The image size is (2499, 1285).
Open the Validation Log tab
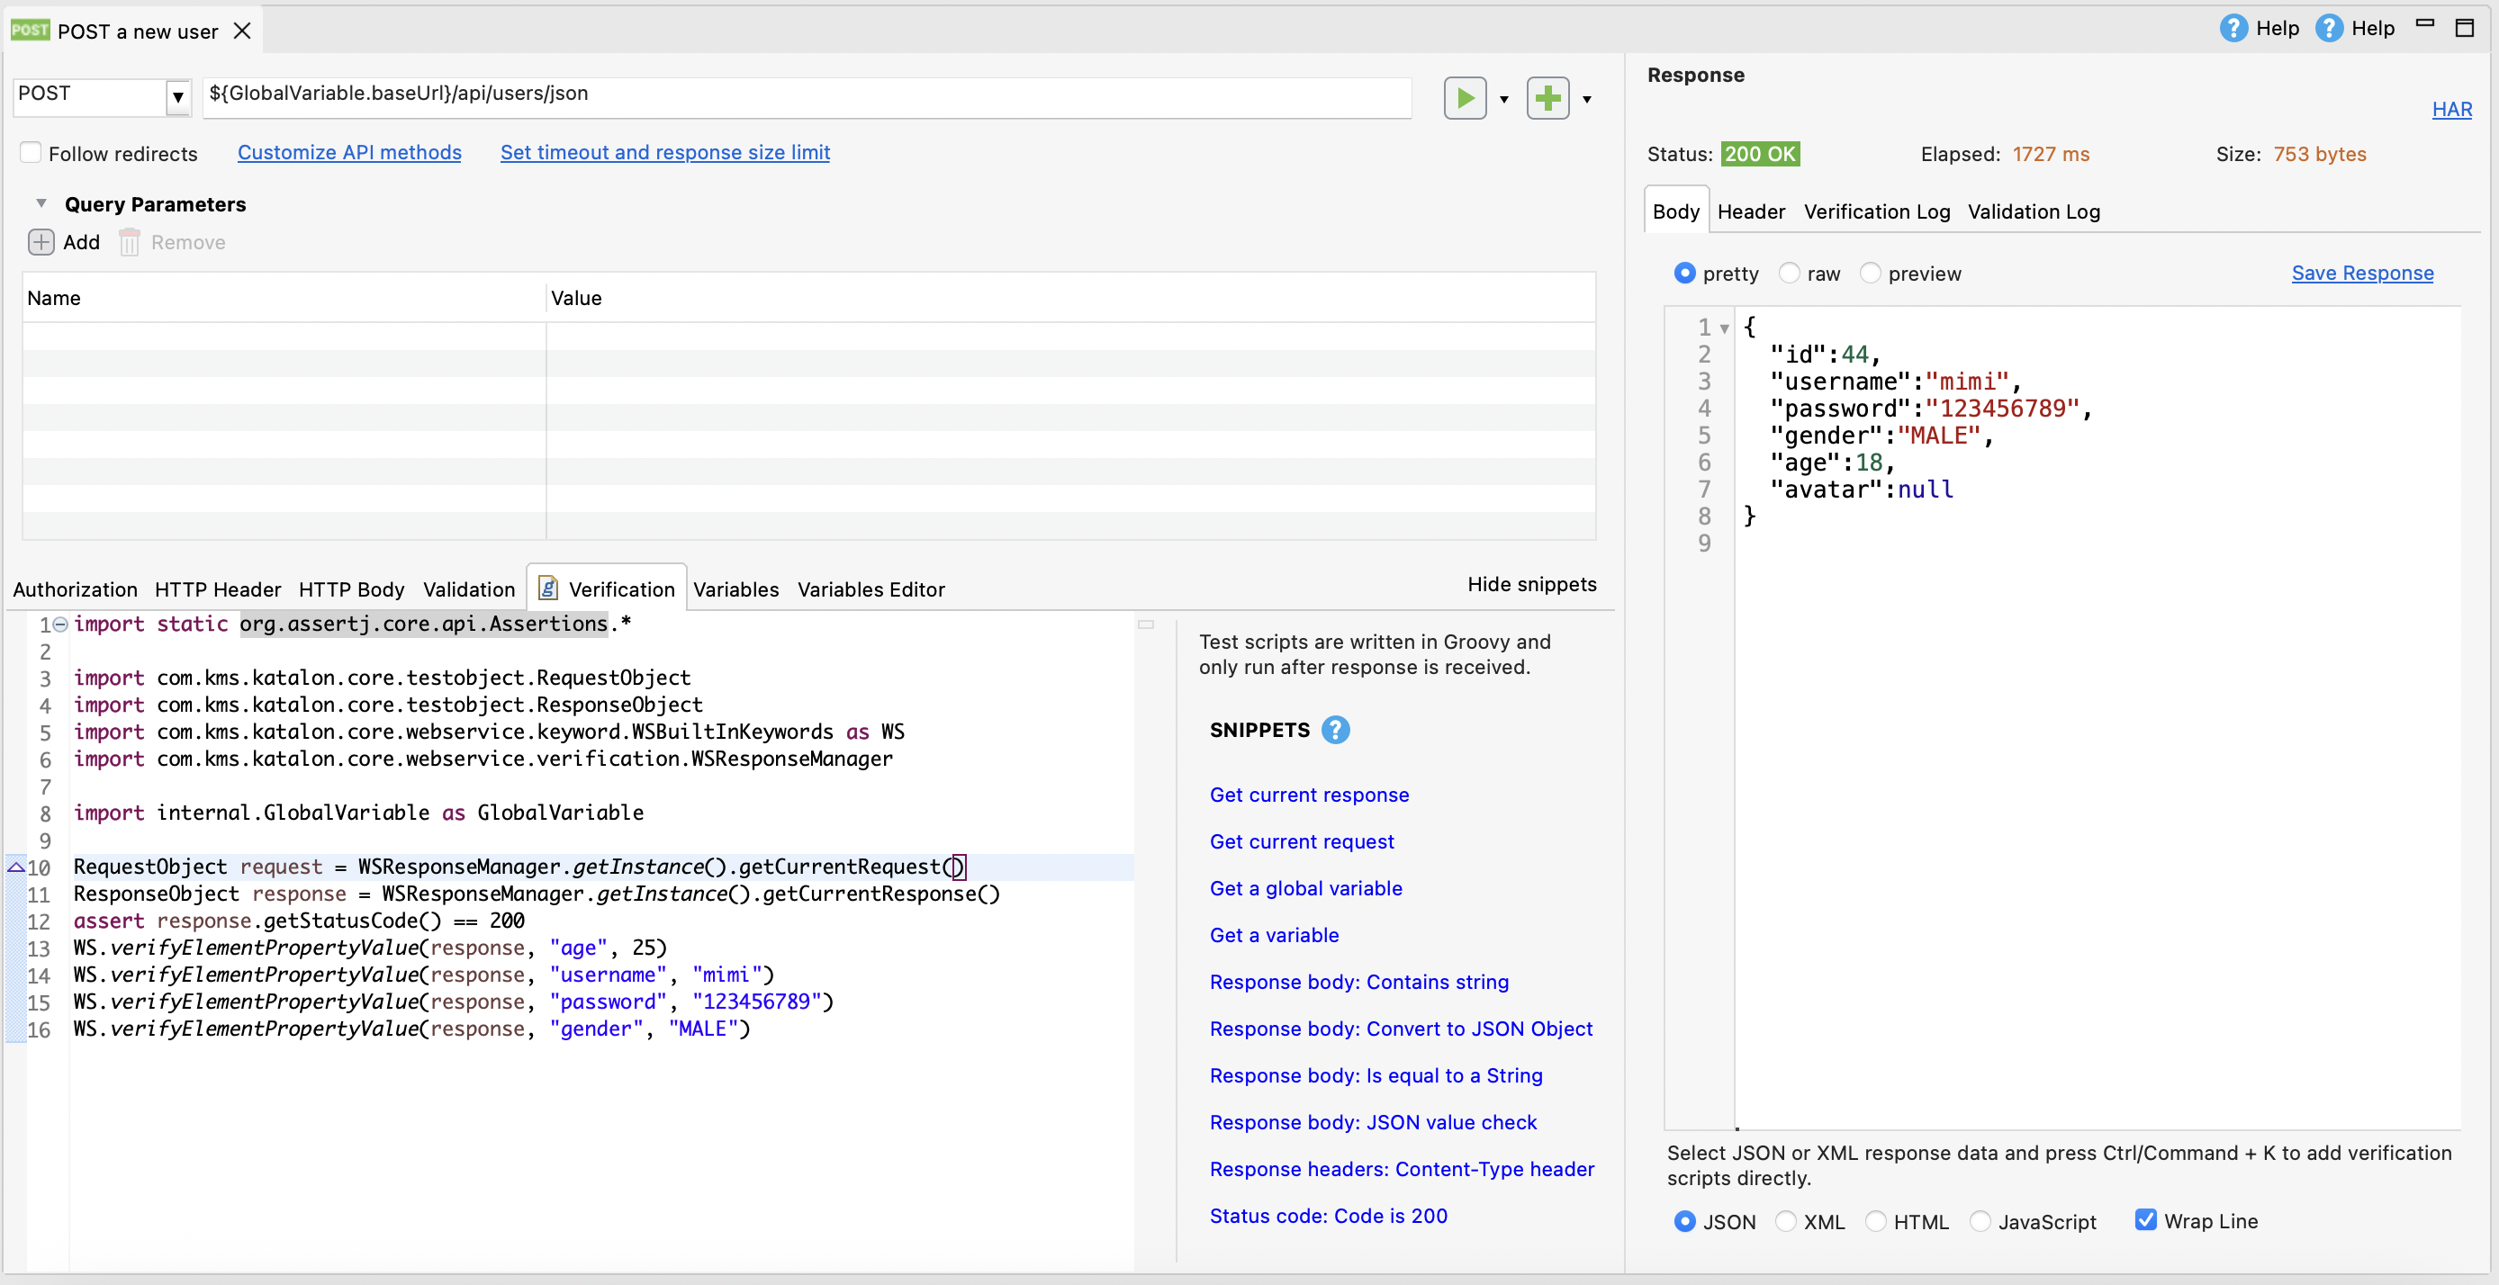coord(2034,211)
